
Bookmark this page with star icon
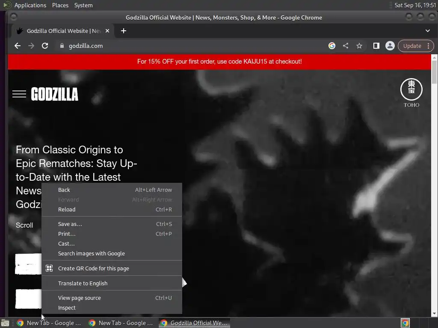click(359, 46)
